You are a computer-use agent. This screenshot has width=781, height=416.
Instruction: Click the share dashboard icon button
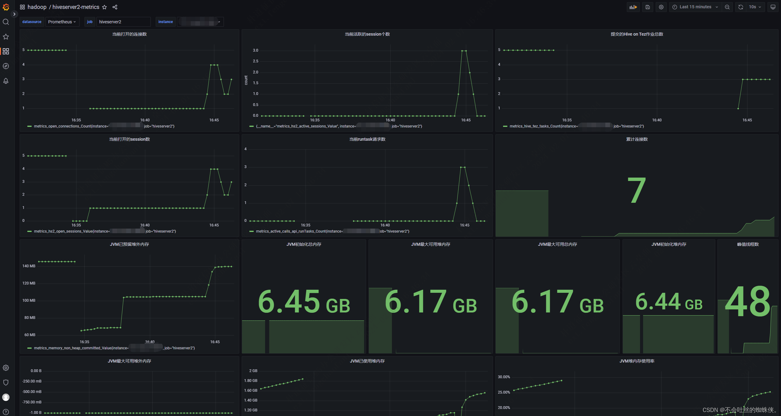pyautogui.click(x=115, y=7)
